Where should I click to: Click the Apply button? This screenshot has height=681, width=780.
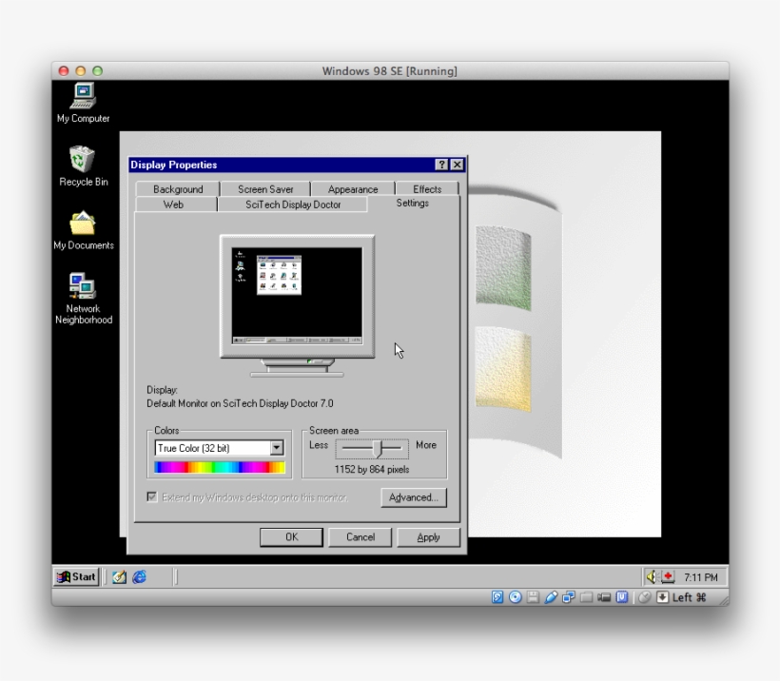428,537
